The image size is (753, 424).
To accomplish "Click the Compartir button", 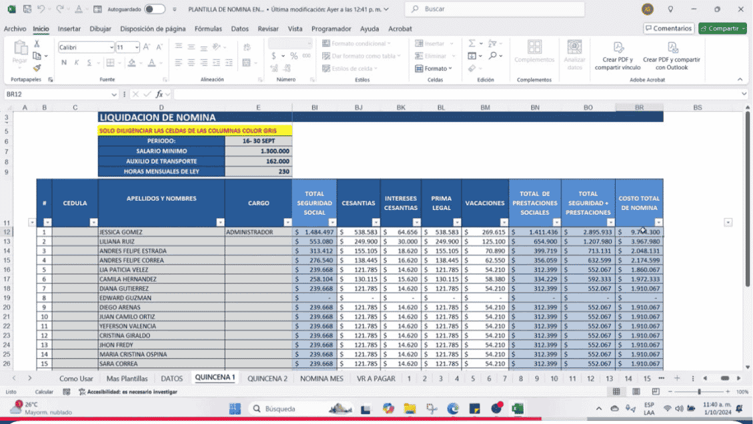I will [x=722, y=28].
